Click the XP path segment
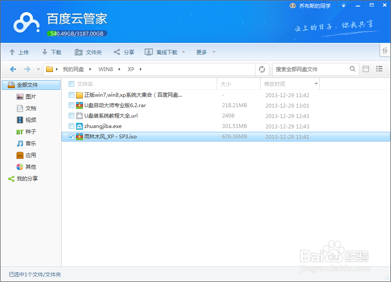Screen dimensions: 391x282 [x=131, y=69]
